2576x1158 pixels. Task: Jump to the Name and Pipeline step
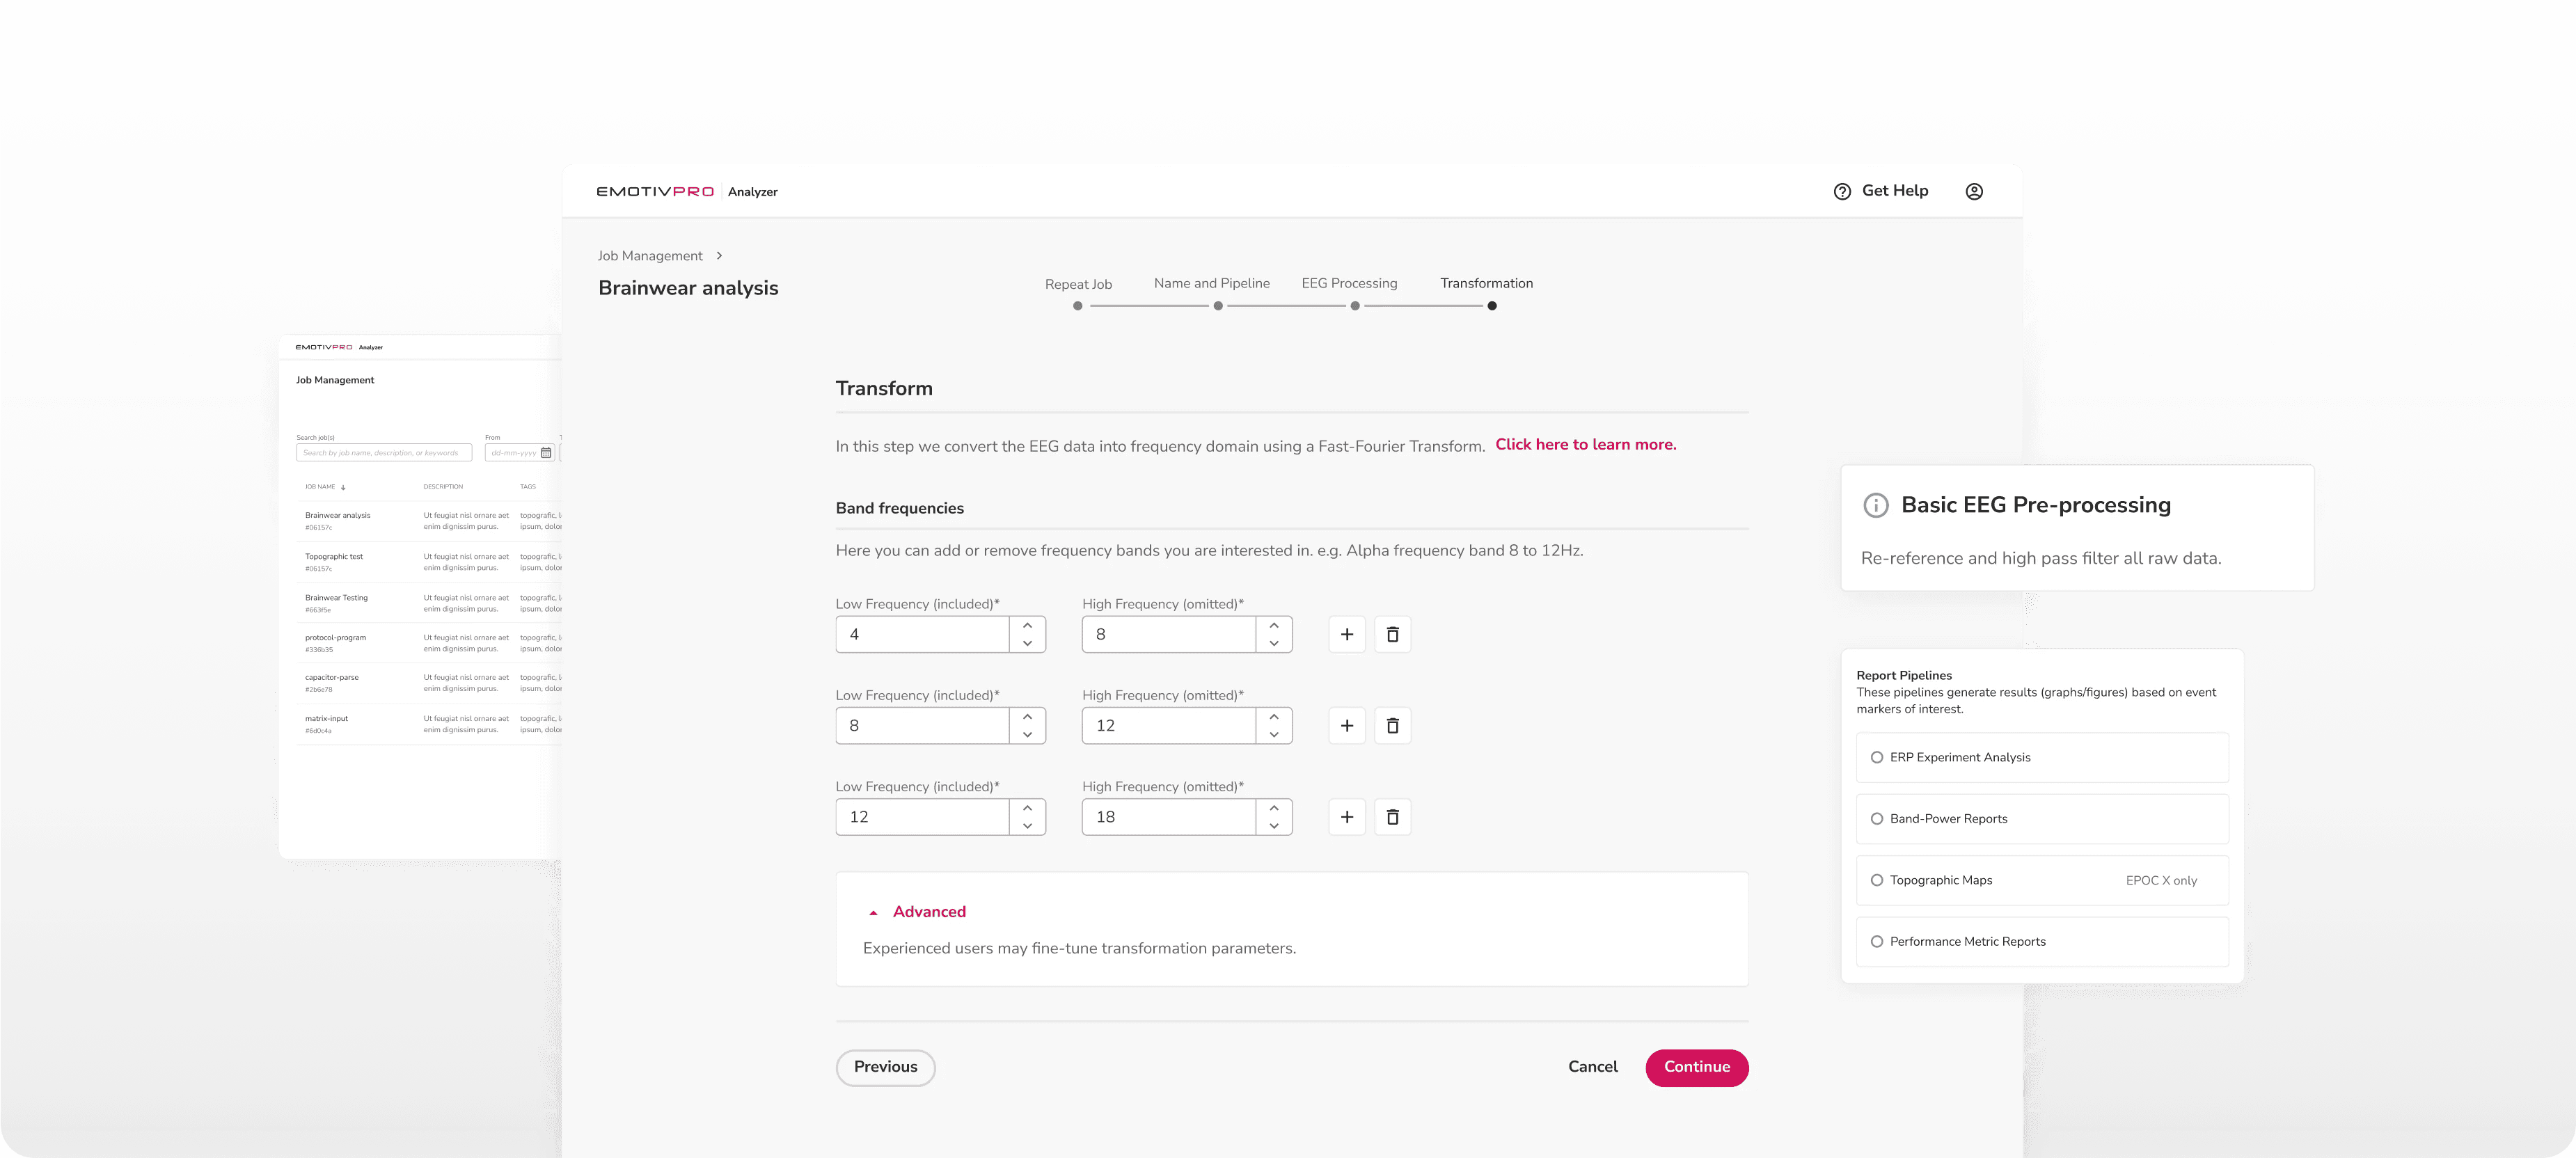pyautogui.click(x=1211, y=283)
